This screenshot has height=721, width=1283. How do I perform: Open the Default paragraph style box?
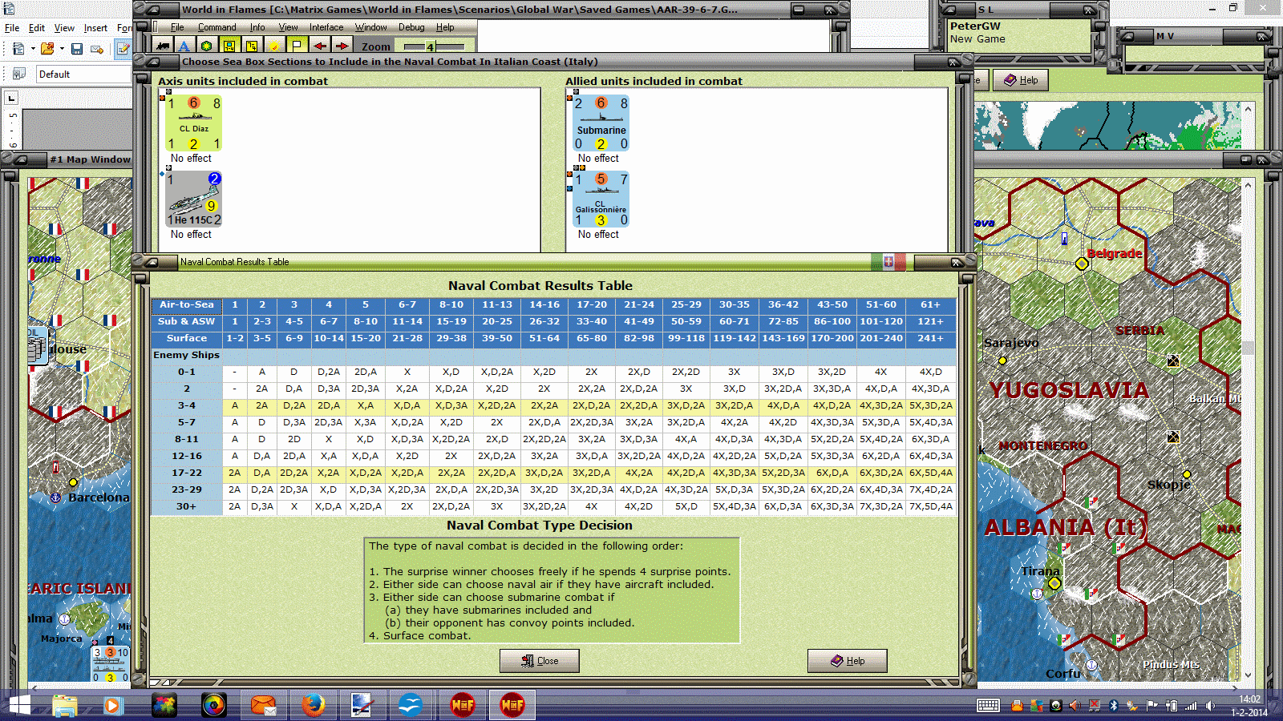(83, 74)
